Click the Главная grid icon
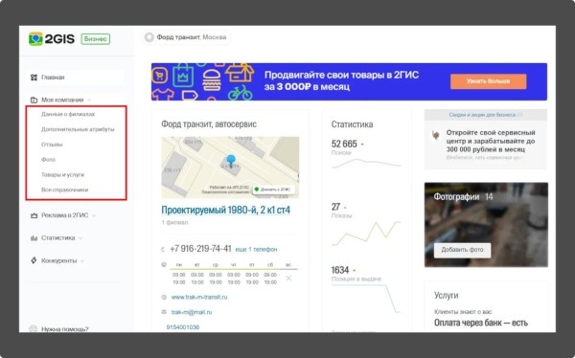The height and width of the screenshot is (358, 575). tap(34, 78)
